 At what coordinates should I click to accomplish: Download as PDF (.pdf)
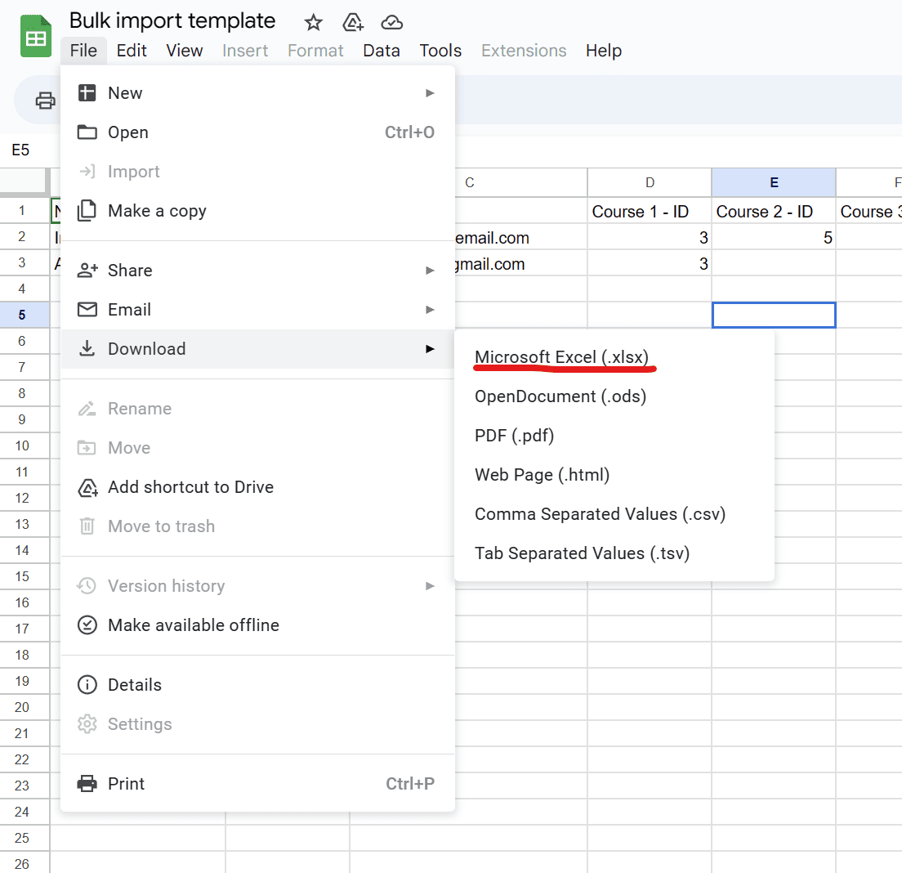[614, 435]
